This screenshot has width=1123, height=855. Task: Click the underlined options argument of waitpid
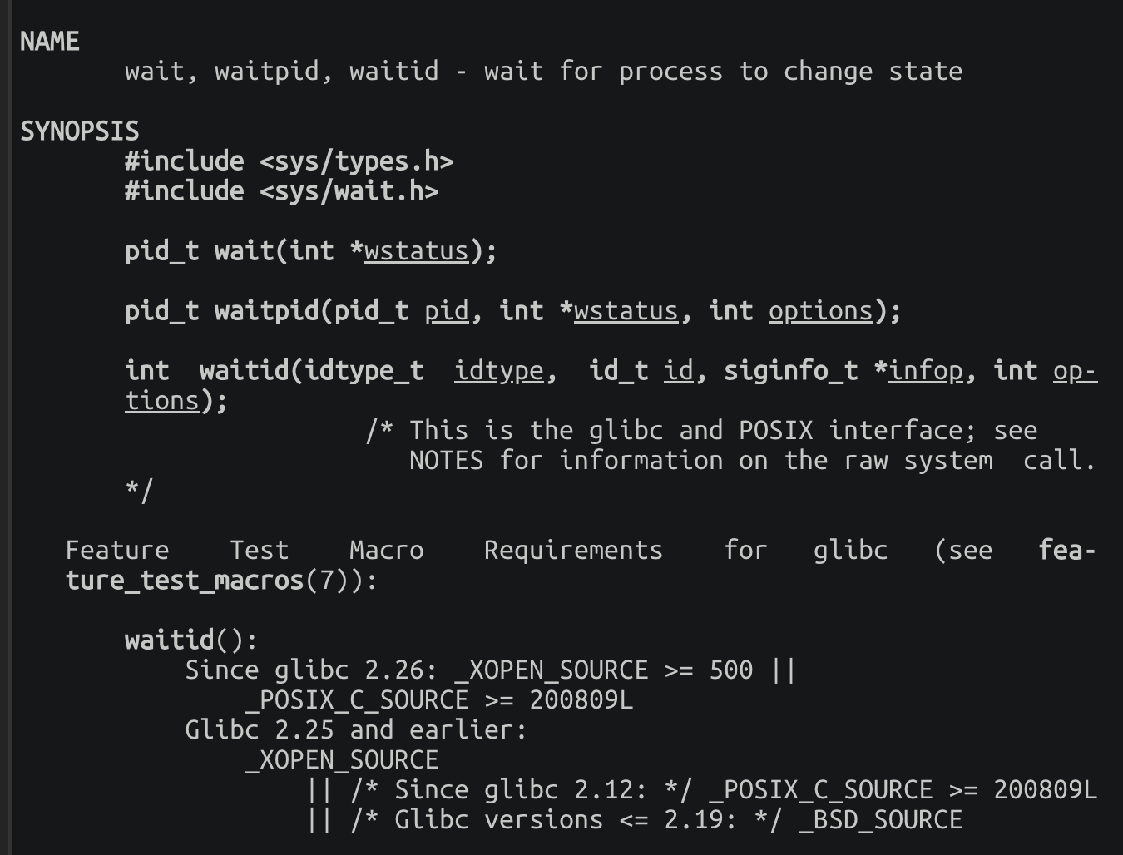point(820,311)
